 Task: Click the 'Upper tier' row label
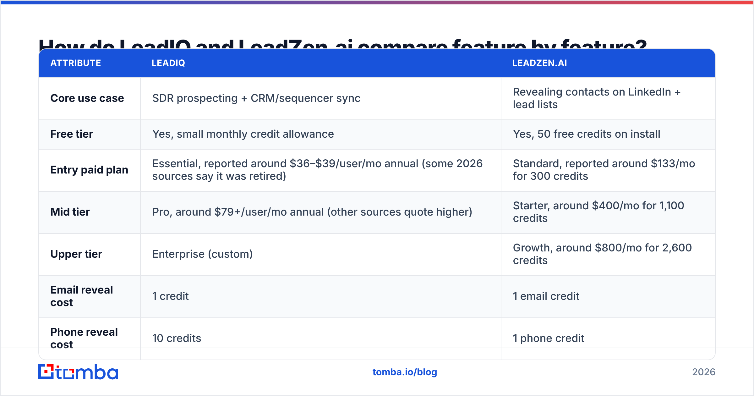click(76, 254)
